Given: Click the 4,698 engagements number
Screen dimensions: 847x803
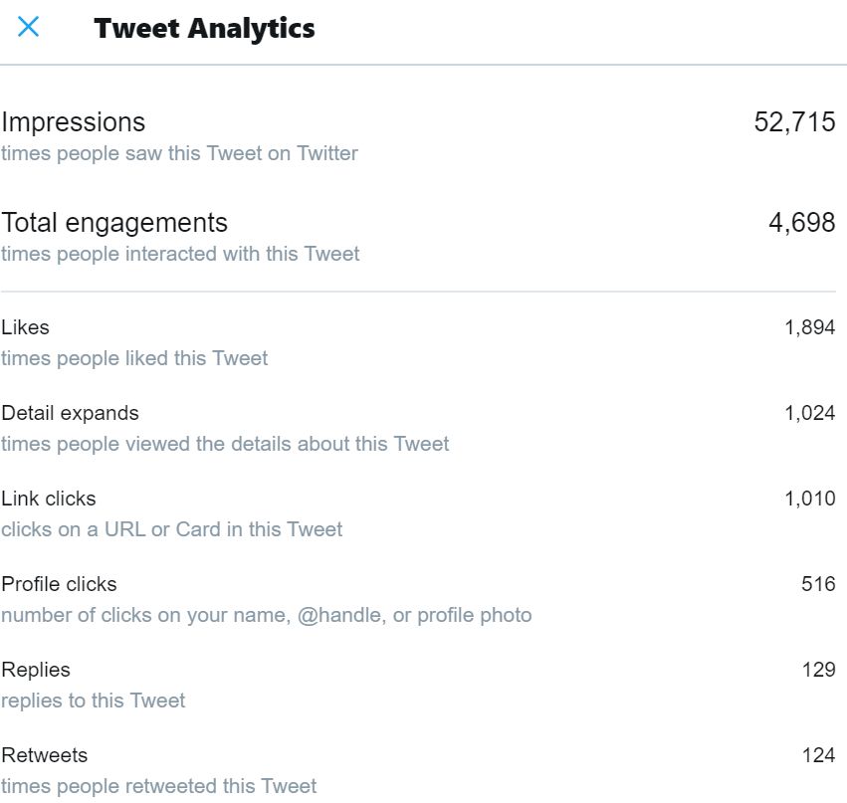Looking at the screenshot, I should point(801,223).
